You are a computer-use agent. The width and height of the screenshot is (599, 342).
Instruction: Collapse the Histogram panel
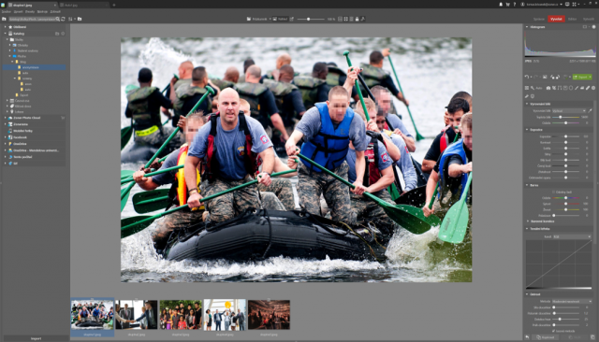coord(527,27)
